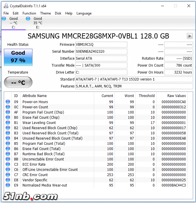The height and width of the screenshot is (203, 196).
Task: Click status icon of Used Reserved Block Count (Total)
Action: click(8, 133)
